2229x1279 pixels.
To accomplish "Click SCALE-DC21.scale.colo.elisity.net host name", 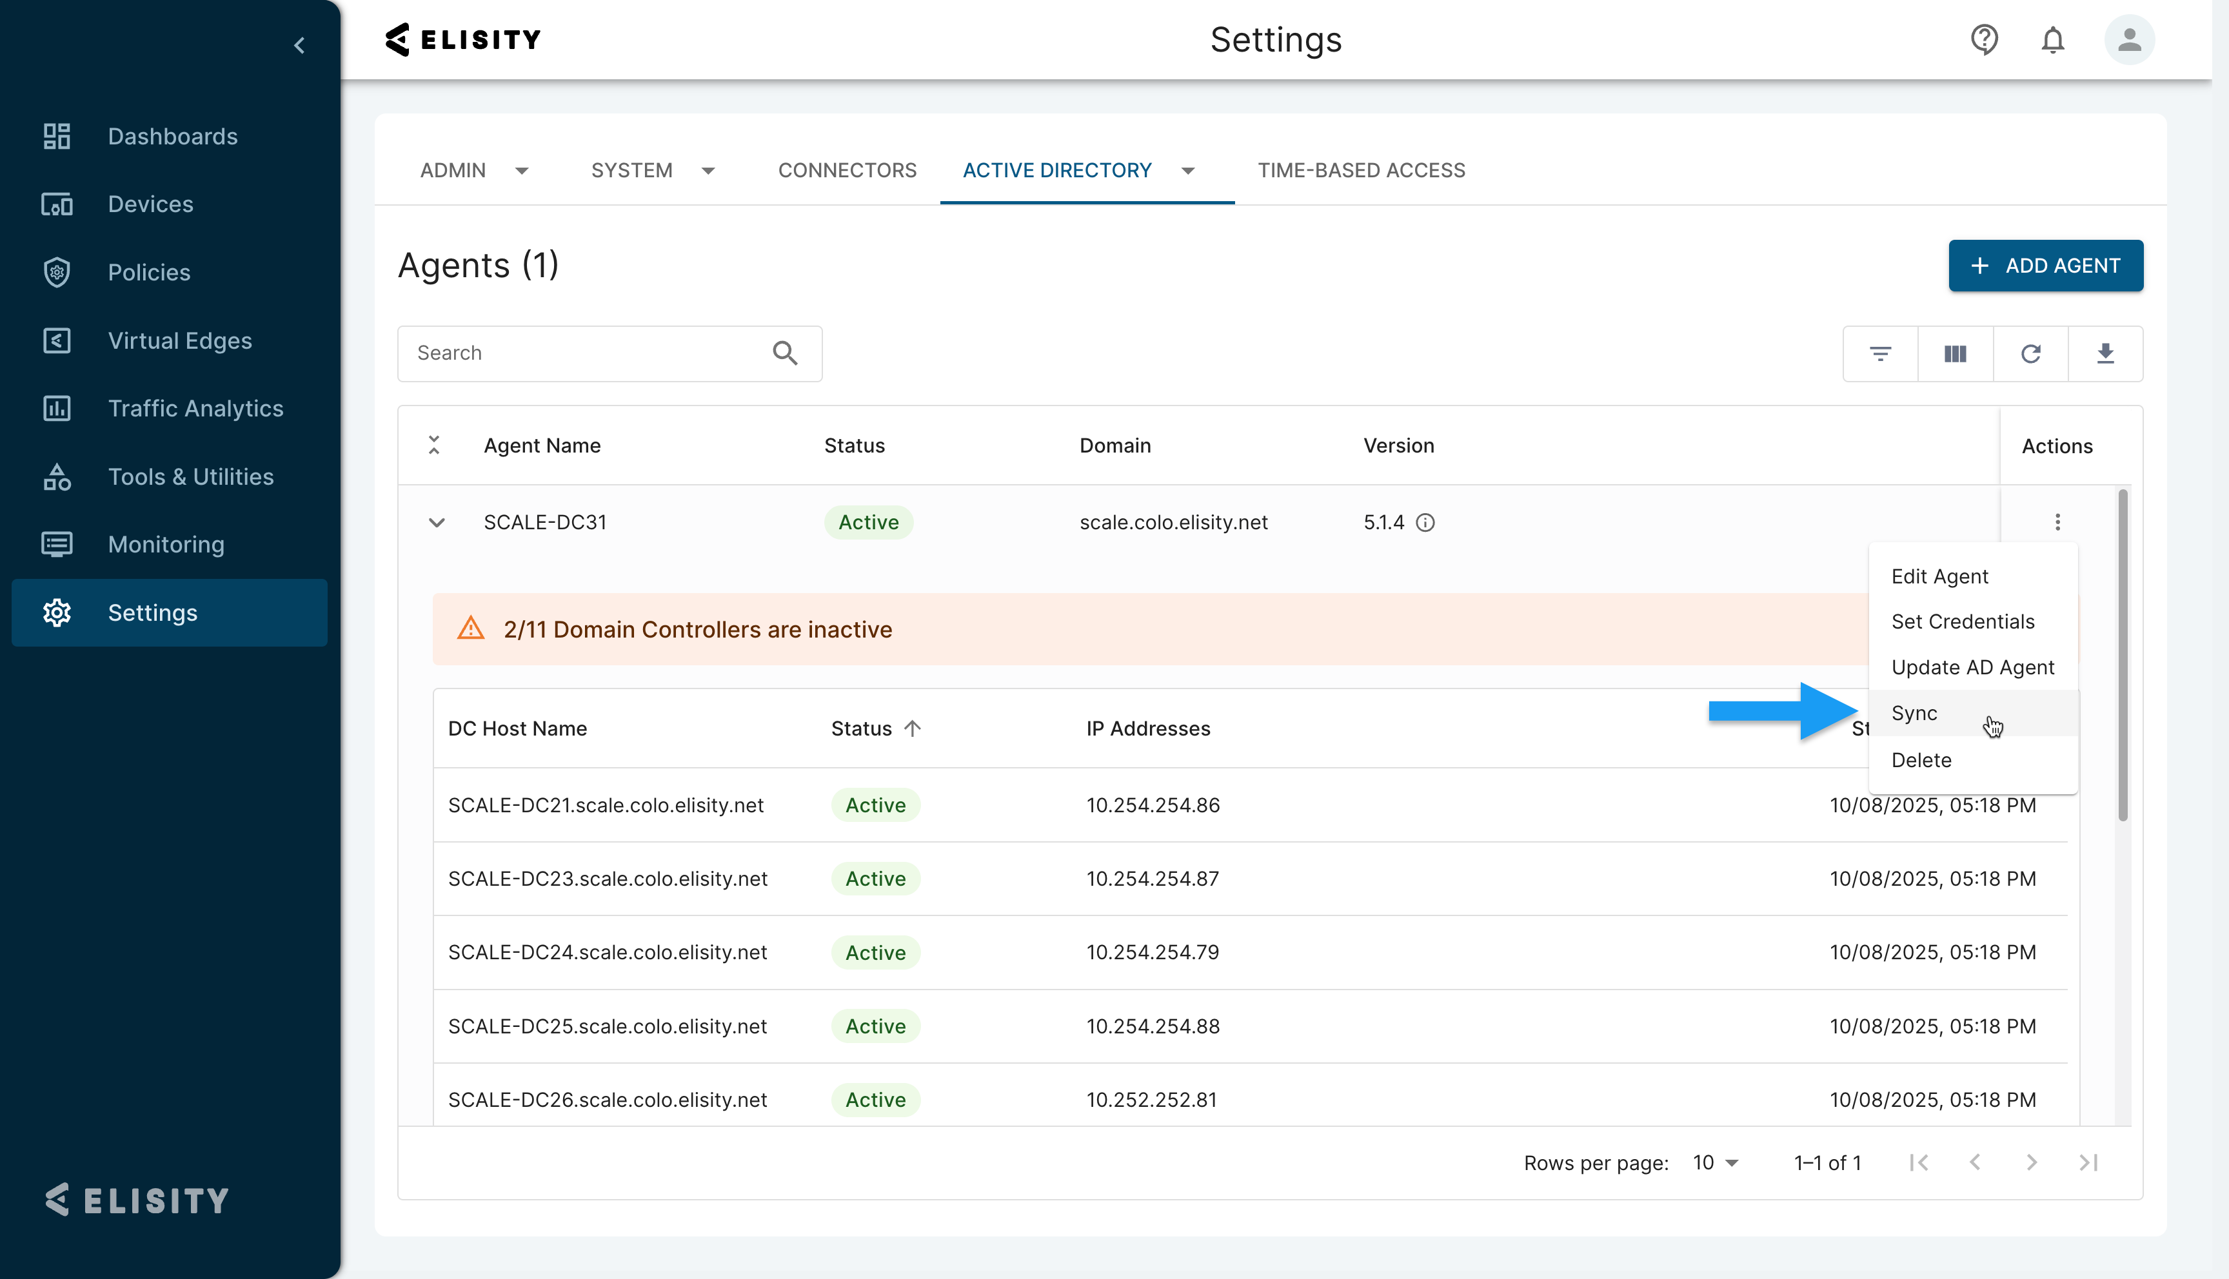I will 606,806.
